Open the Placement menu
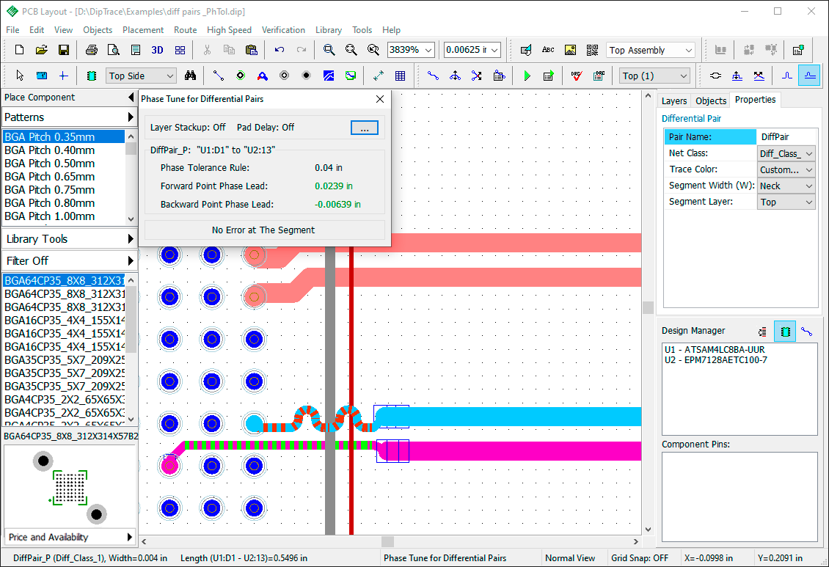This screenshot has width=829, height=567. click(x=143, y=30)
